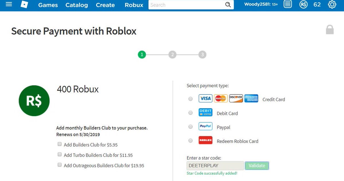Screen dimensions: 344x181
Task: Click step 3 progress indicator
Action: [202, 54]
